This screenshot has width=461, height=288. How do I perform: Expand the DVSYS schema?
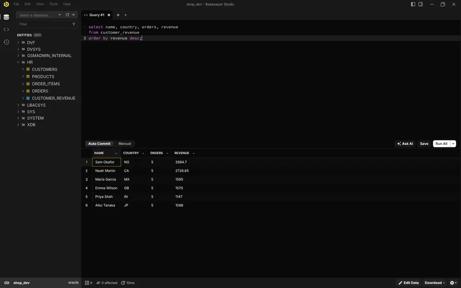coord(18,49)
